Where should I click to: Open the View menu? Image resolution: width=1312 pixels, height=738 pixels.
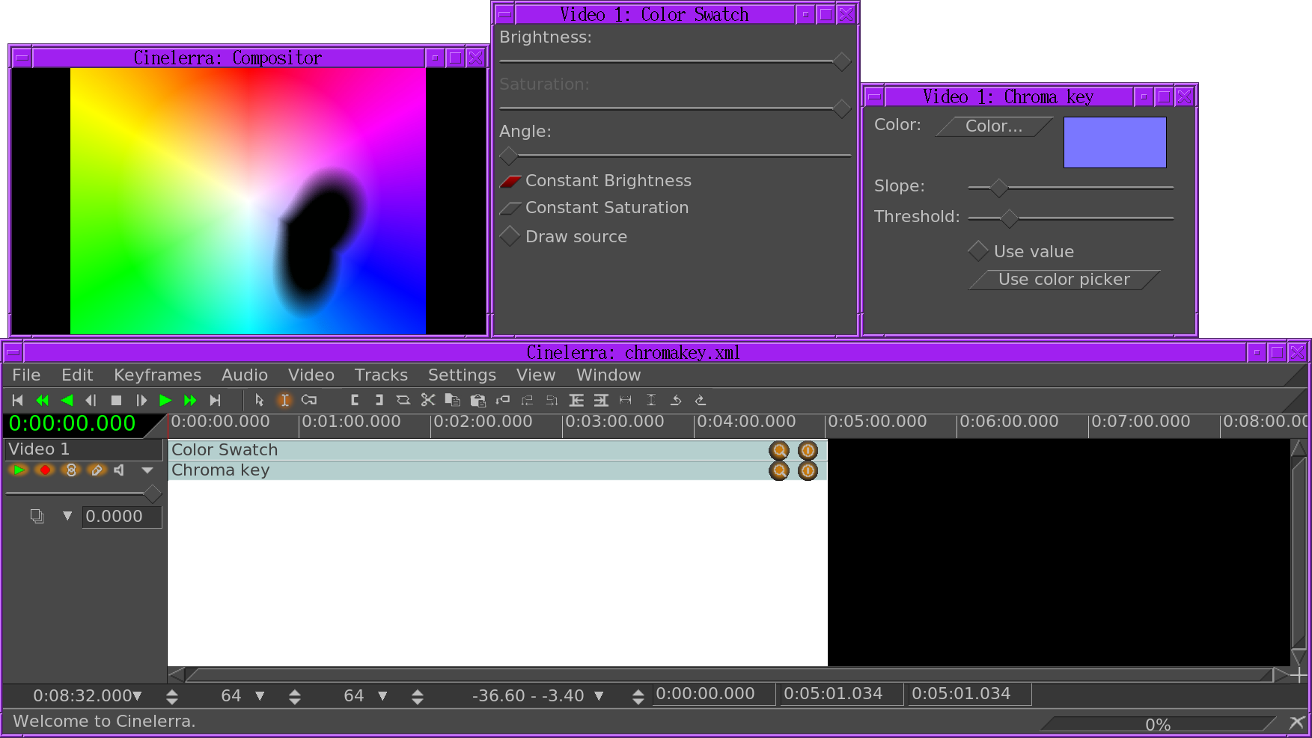click(x=536, y=375)
